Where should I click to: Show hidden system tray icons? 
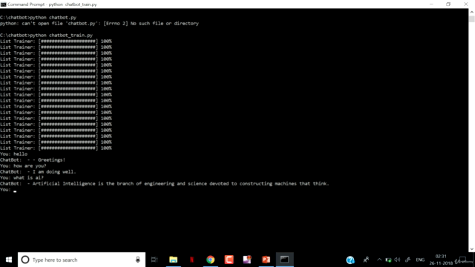(379, 260)
